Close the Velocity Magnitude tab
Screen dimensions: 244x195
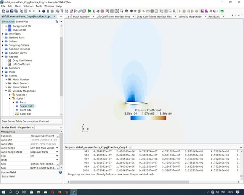pyautogui.click(x=205, y=16)
